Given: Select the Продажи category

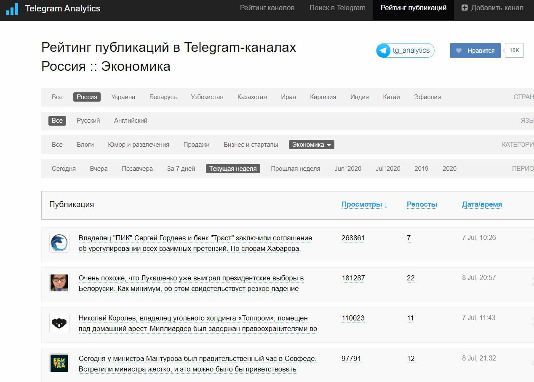Looking at the screenshot, I should click(x=197, y=145).
